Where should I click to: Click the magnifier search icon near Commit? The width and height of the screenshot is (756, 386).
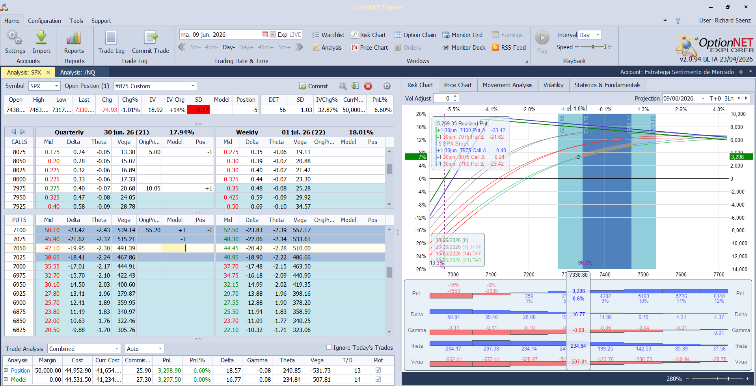(x=343, y=86)
